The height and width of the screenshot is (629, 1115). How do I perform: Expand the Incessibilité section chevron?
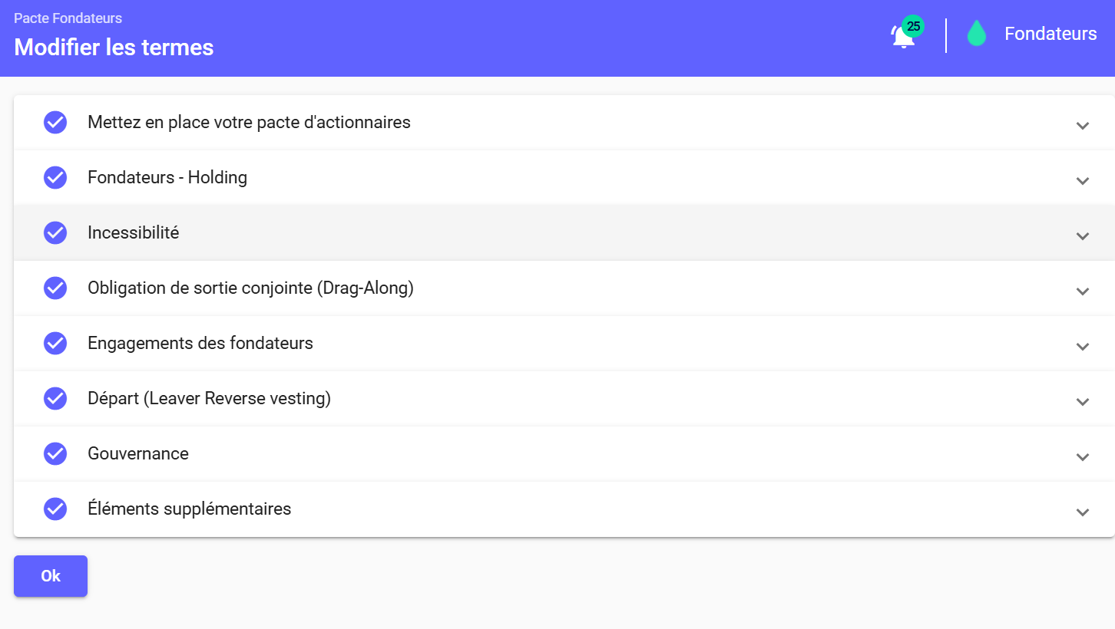coord(1083,235)
